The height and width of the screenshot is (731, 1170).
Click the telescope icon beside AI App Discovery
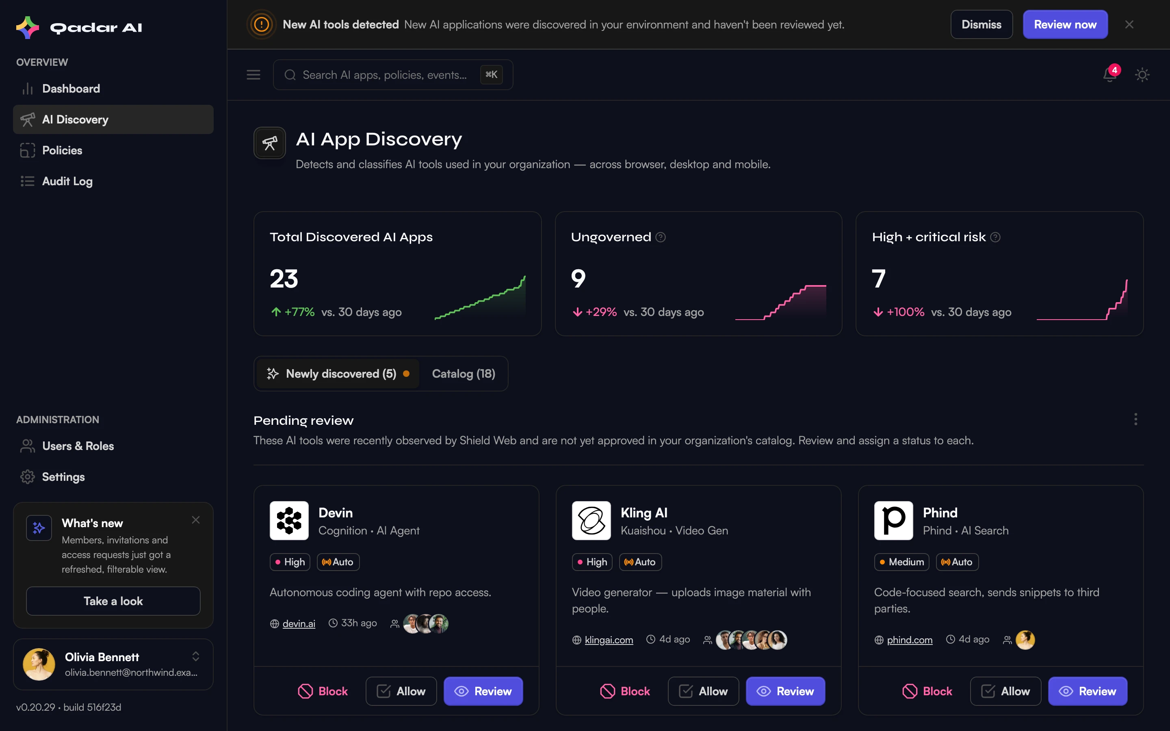270,143
